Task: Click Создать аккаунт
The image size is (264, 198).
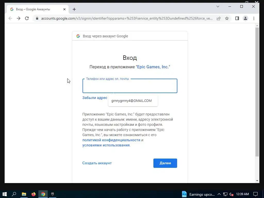Action: coord(97,163)
